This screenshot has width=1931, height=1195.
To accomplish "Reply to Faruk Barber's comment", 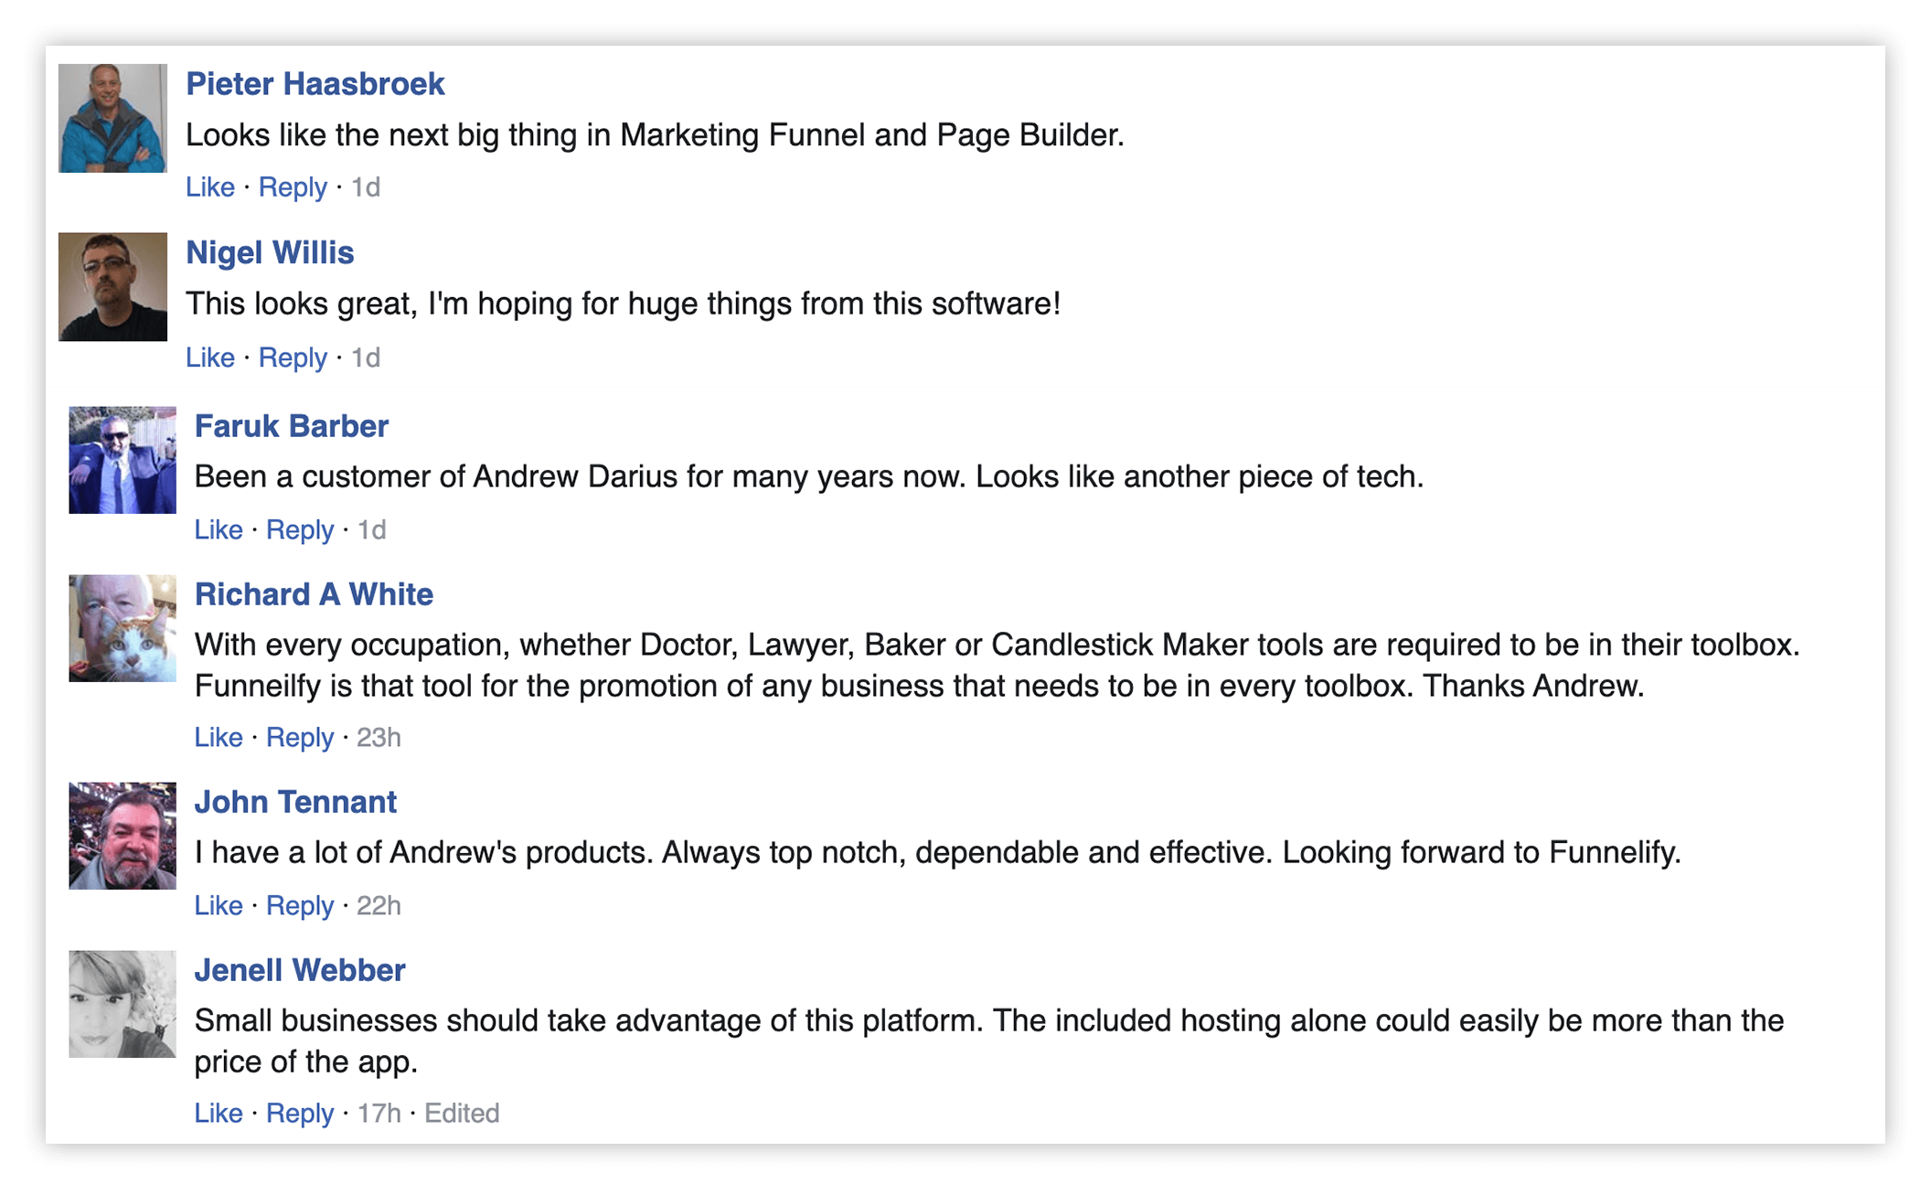I will [x=300, y=529].
